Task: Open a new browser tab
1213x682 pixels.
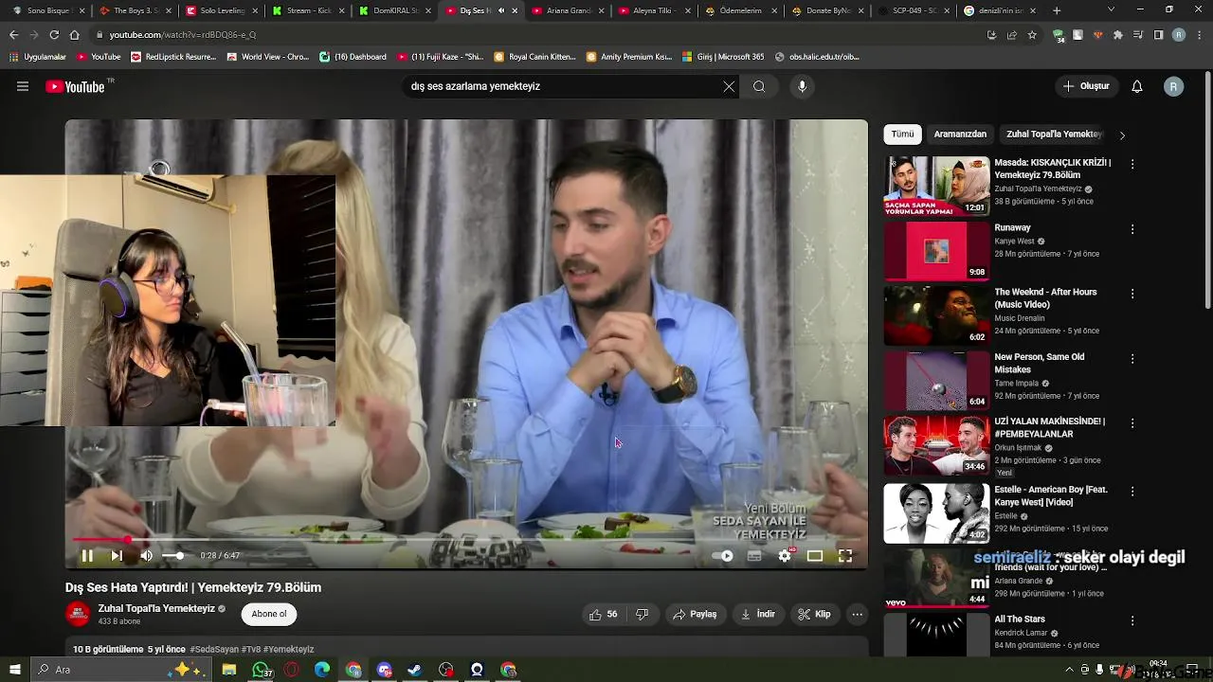Action: pyautogui.click(x=1057, y=10)
